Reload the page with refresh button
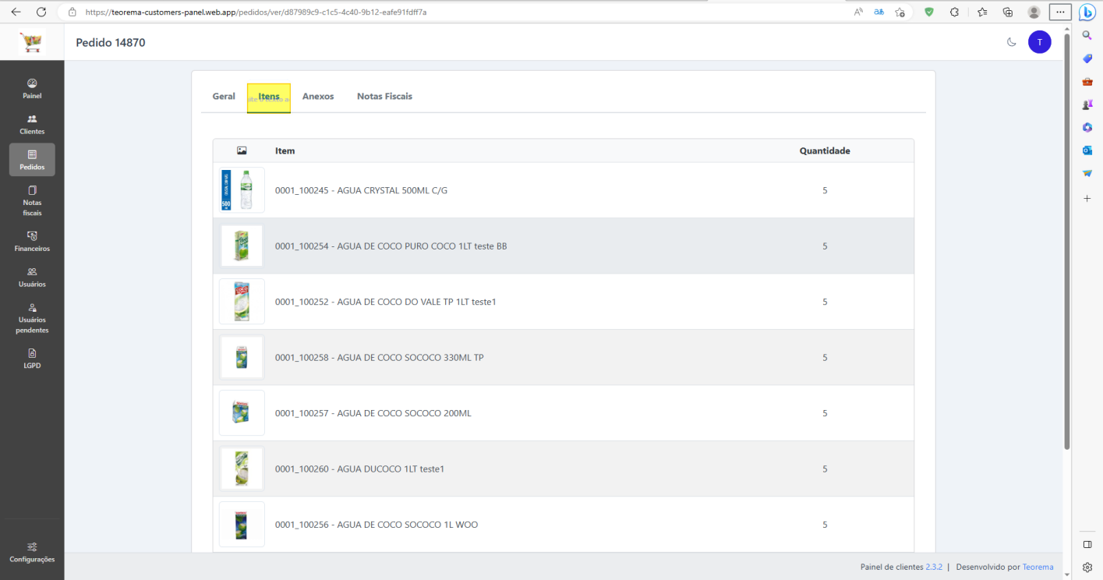The width and height of the screenshot is (1103, 580). click(41, 12)
